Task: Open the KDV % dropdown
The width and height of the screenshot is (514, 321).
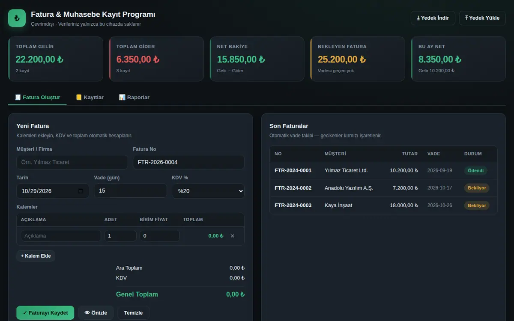Action: coord(208,191)
